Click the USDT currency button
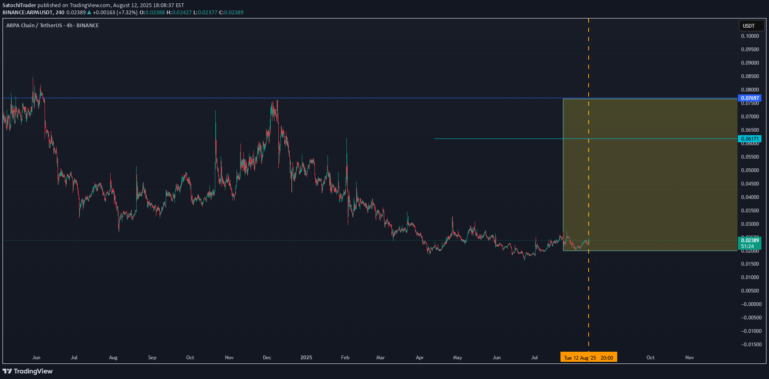The height and width of the screenshot is (379, 769). (751, 26)
